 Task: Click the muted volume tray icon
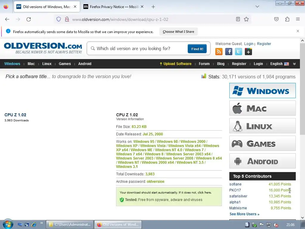(x=276, y=225)
